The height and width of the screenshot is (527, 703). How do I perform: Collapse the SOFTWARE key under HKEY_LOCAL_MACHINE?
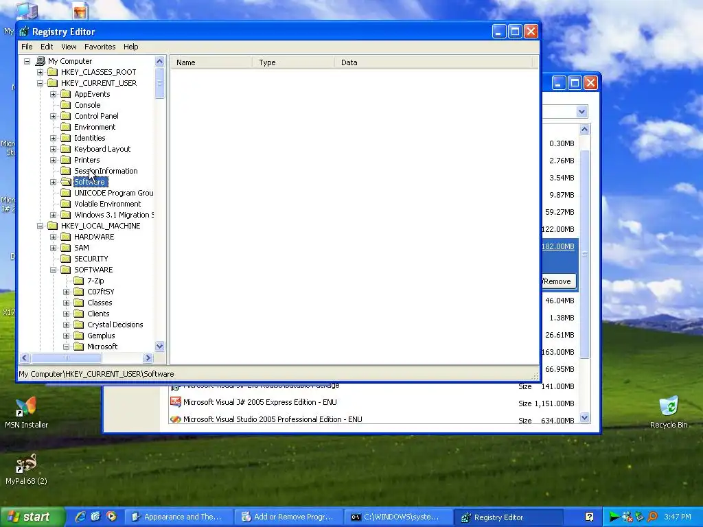53,270
